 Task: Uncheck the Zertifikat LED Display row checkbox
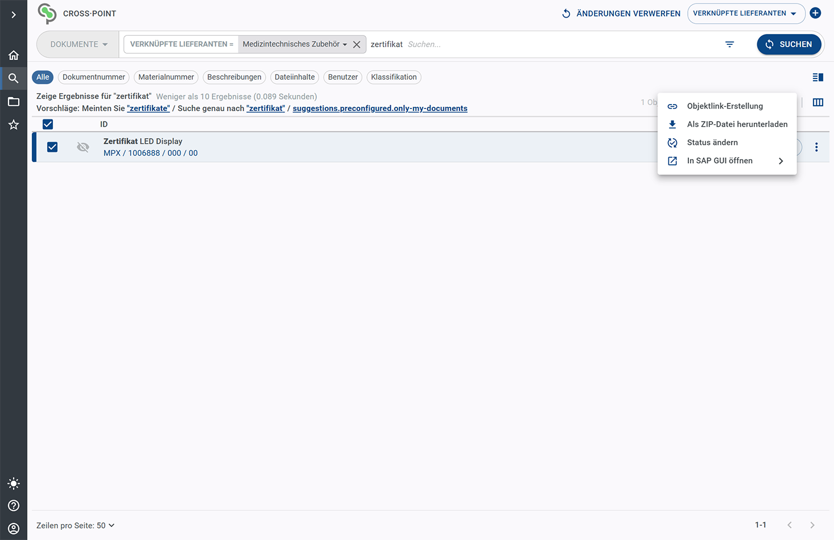pos(52,147)
